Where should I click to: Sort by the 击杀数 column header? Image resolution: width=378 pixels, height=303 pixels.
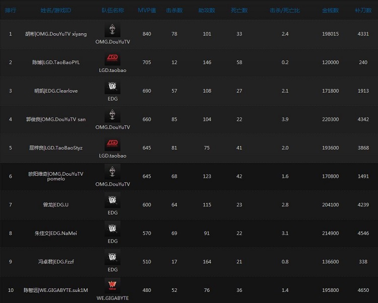coord(174,10)
